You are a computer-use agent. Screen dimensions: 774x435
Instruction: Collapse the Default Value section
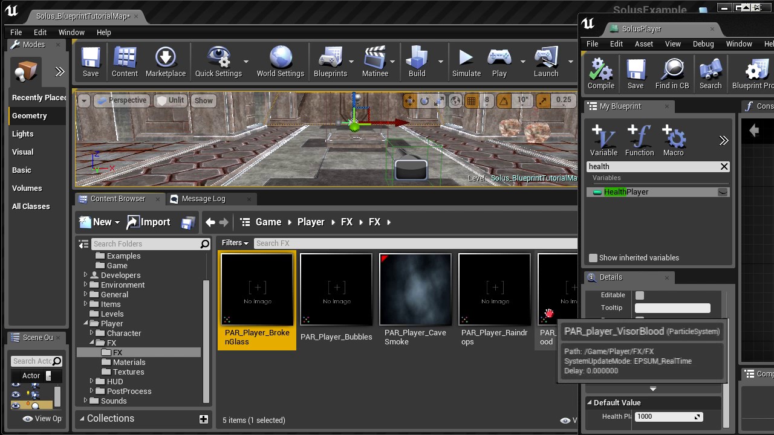coord(589,402)
